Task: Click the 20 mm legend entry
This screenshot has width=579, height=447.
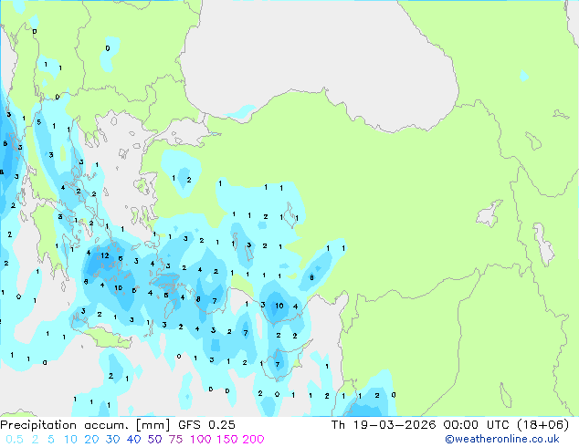Action: point(91,440)
